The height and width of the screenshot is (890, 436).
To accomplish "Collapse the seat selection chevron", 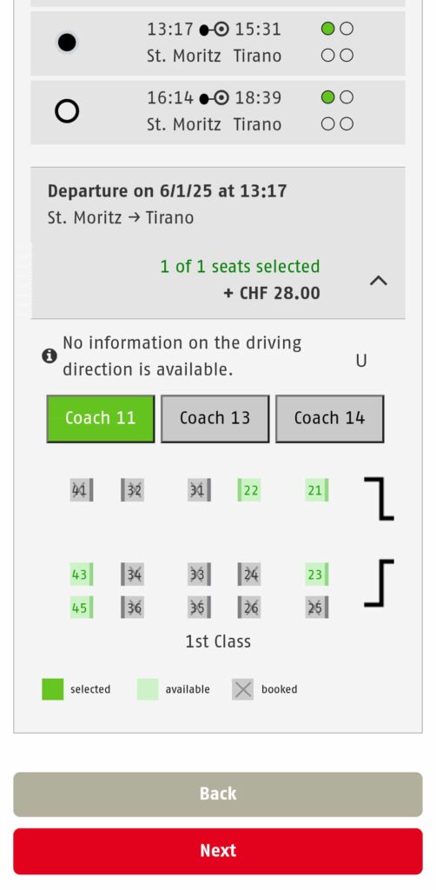I will pos(378,281).
